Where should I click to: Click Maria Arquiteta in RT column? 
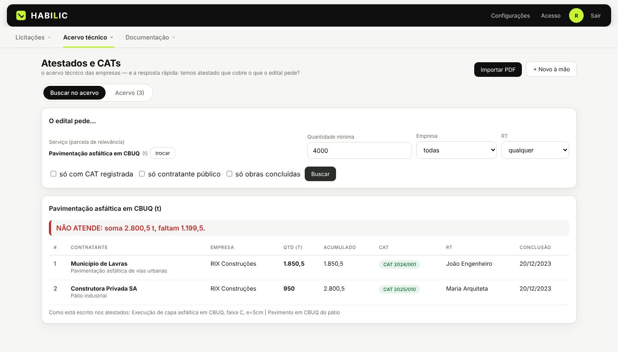tap(467, 288)
